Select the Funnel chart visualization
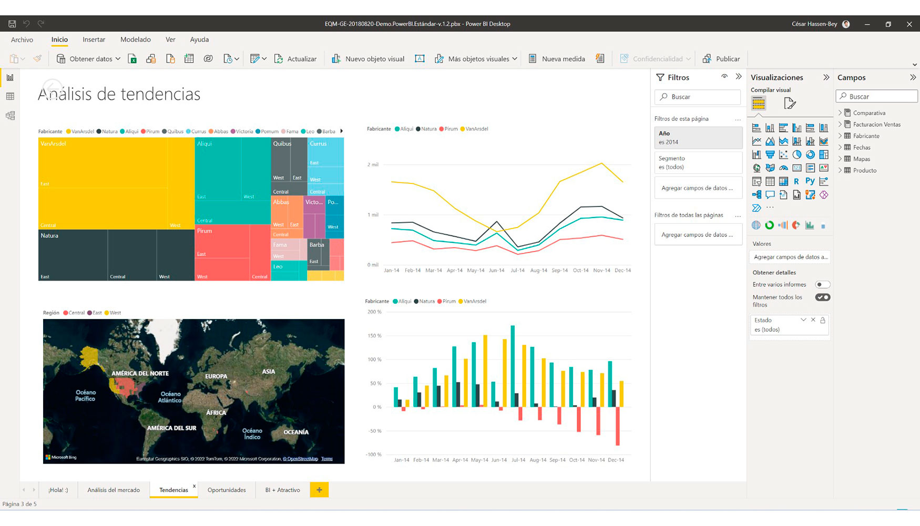Screen dimensions: 920x526 [770, 154]
